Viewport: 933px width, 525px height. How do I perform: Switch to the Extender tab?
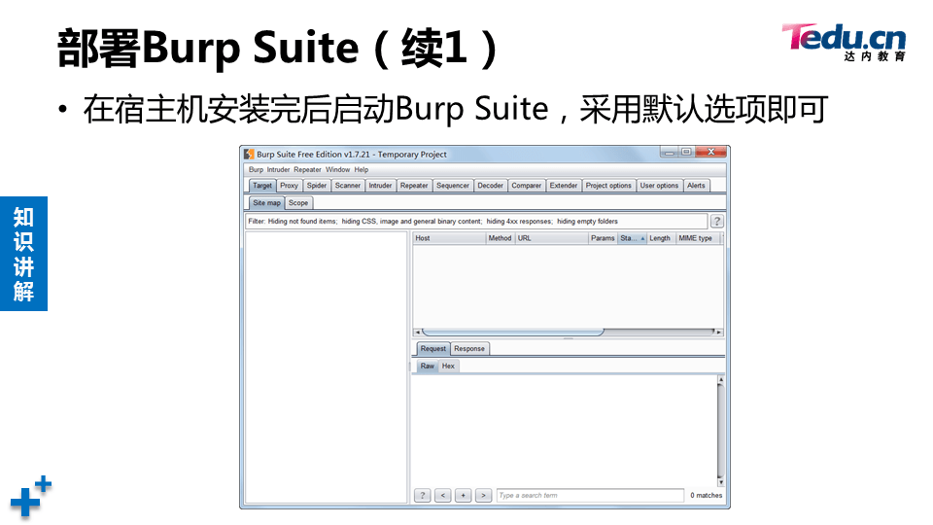tap(564, 186)
